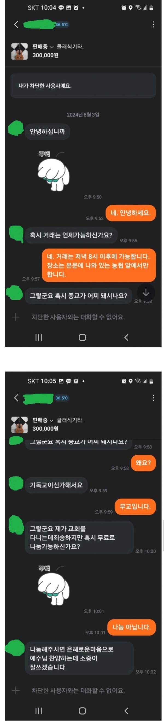The image size is (164, 721).
Task: Tap the back arrow in the bottom chat header
Action: [x=16, y=398]
